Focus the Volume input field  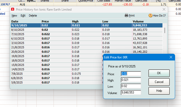(131, 93)
